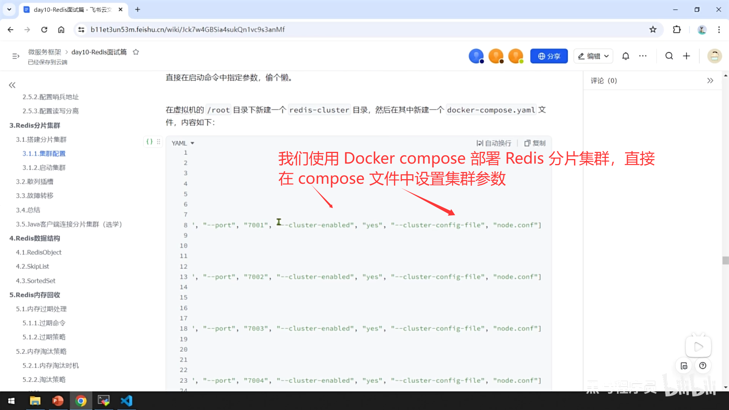Image resolution: width=729 pixels, height=410 pixels.
Task: Open the three-dots more options menu
Action: point(643,56)
